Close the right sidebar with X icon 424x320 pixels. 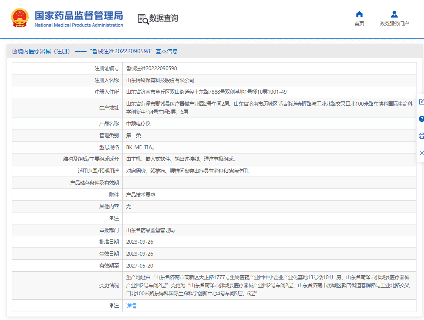(421, 153)
